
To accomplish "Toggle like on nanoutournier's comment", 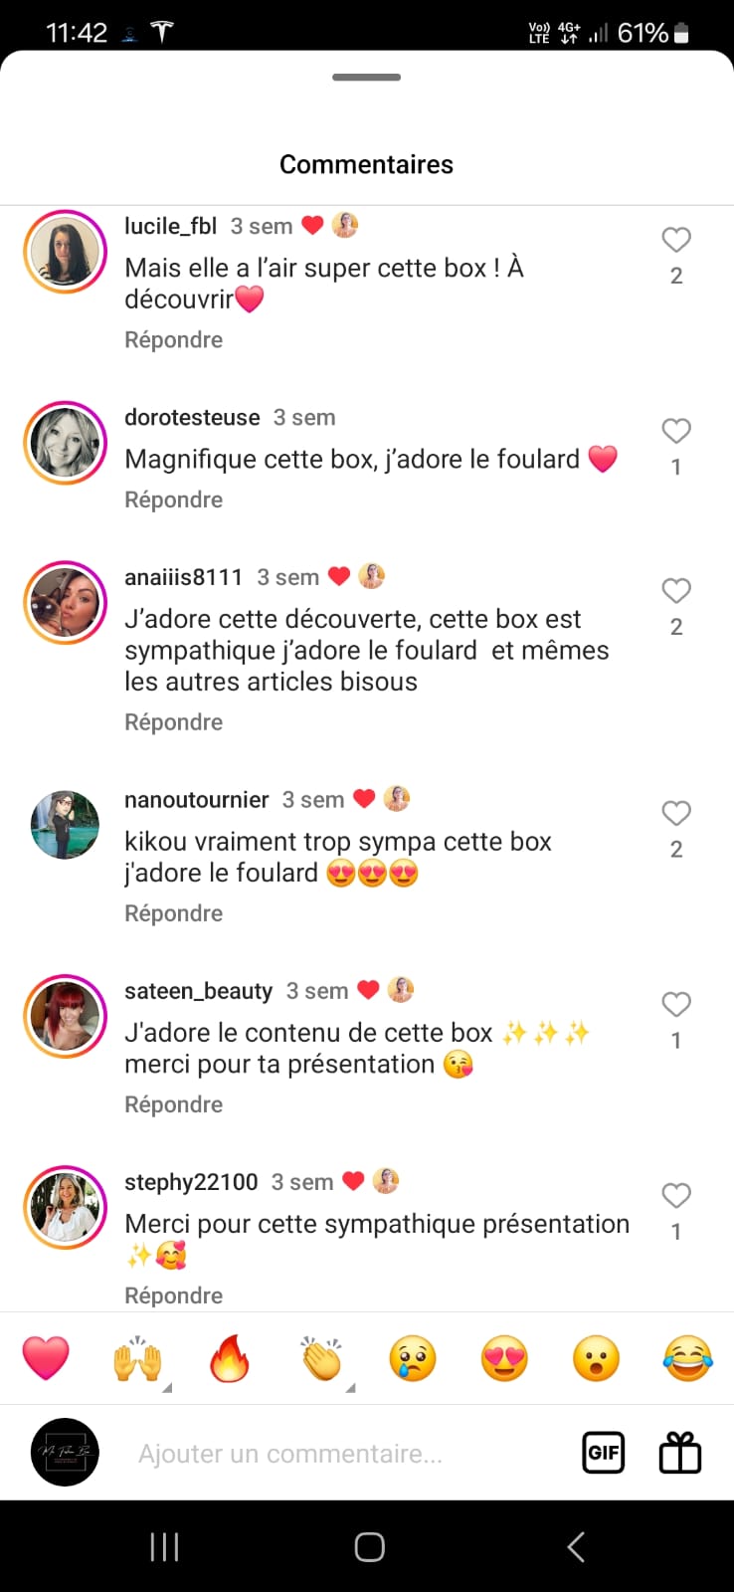I will pyautogui.click(x=676, y=813).
